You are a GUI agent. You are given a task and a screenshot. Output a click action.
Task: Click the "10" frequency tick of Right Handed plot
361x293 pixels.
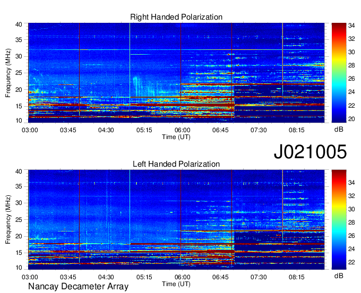pos(19,120)
